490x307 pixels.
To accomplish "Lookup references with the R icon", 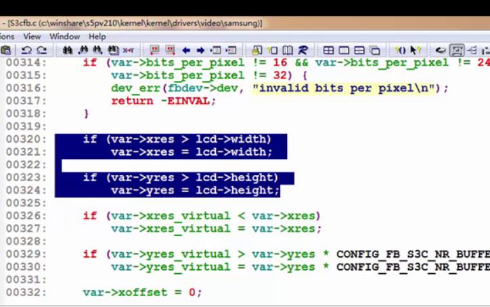I will (303, 50).
